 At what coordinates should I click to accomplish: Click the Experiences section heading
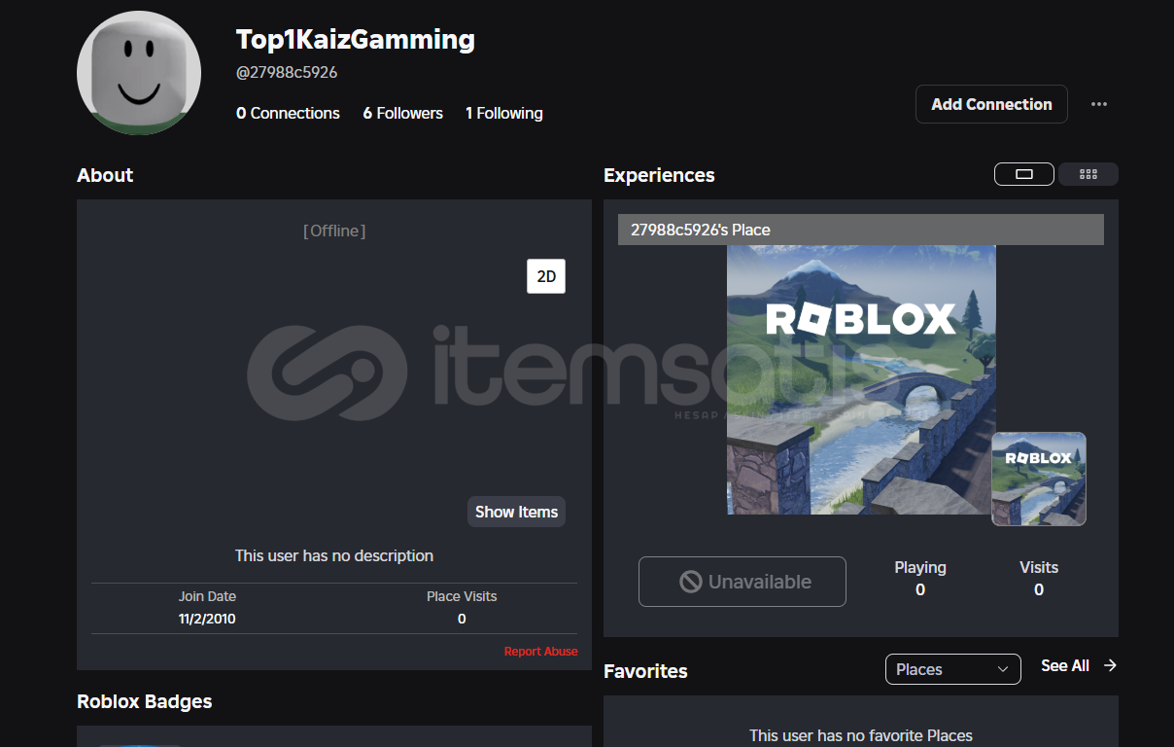659,175
